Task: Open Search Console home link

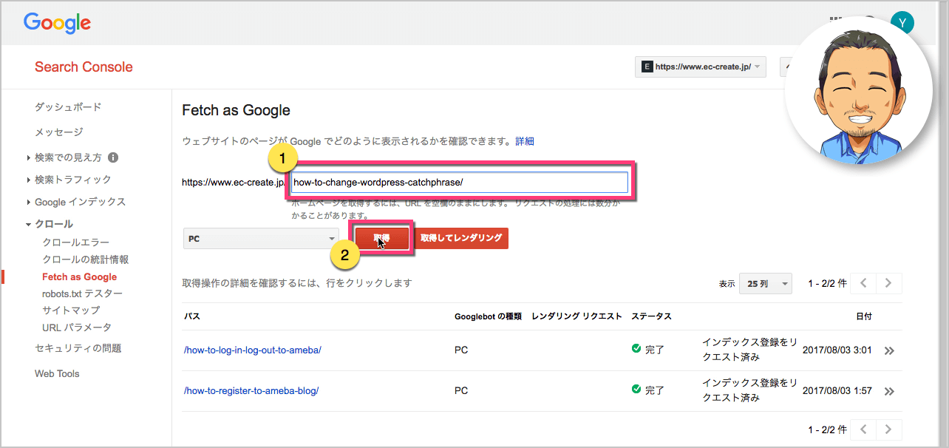Action: click(x=84, y=67)
